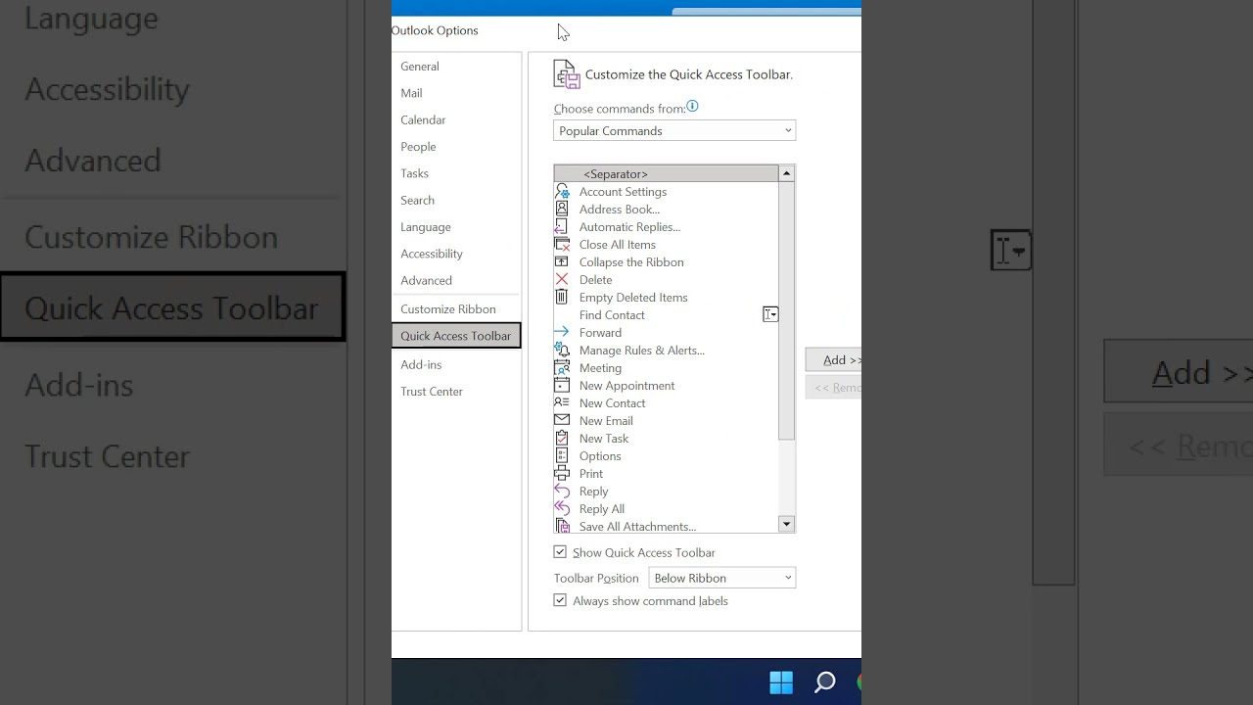
Task: Click the Collapse the Ribbon command icon
Action: pos(562,262)
